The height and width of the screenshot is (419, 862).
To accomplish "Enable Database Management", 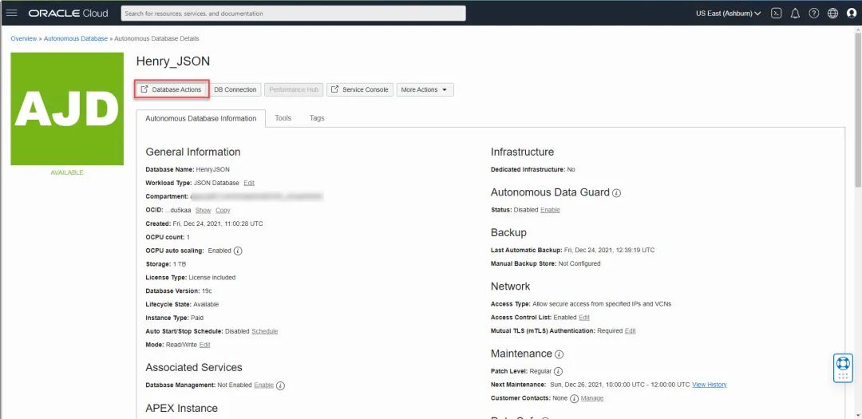I will (264, 385).
